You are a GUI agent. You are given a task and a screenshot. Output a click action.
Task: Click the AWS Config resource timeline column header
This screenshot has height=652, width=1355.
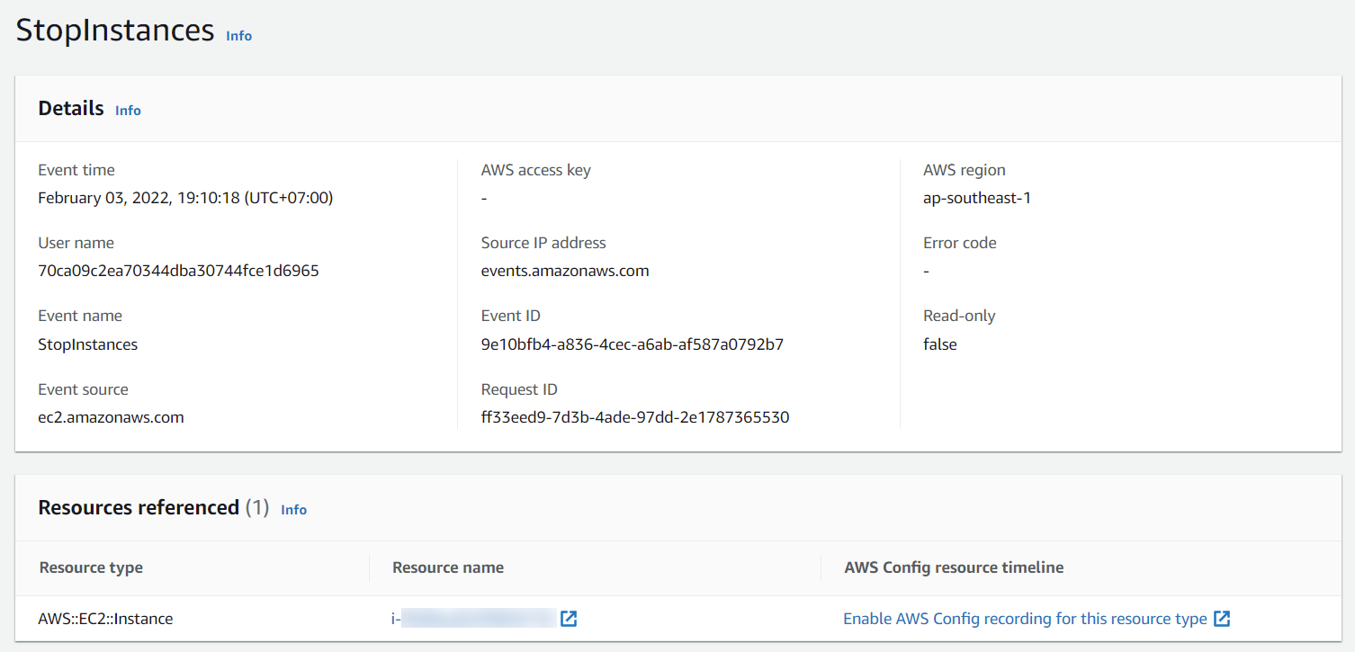(x=954, y=567)
